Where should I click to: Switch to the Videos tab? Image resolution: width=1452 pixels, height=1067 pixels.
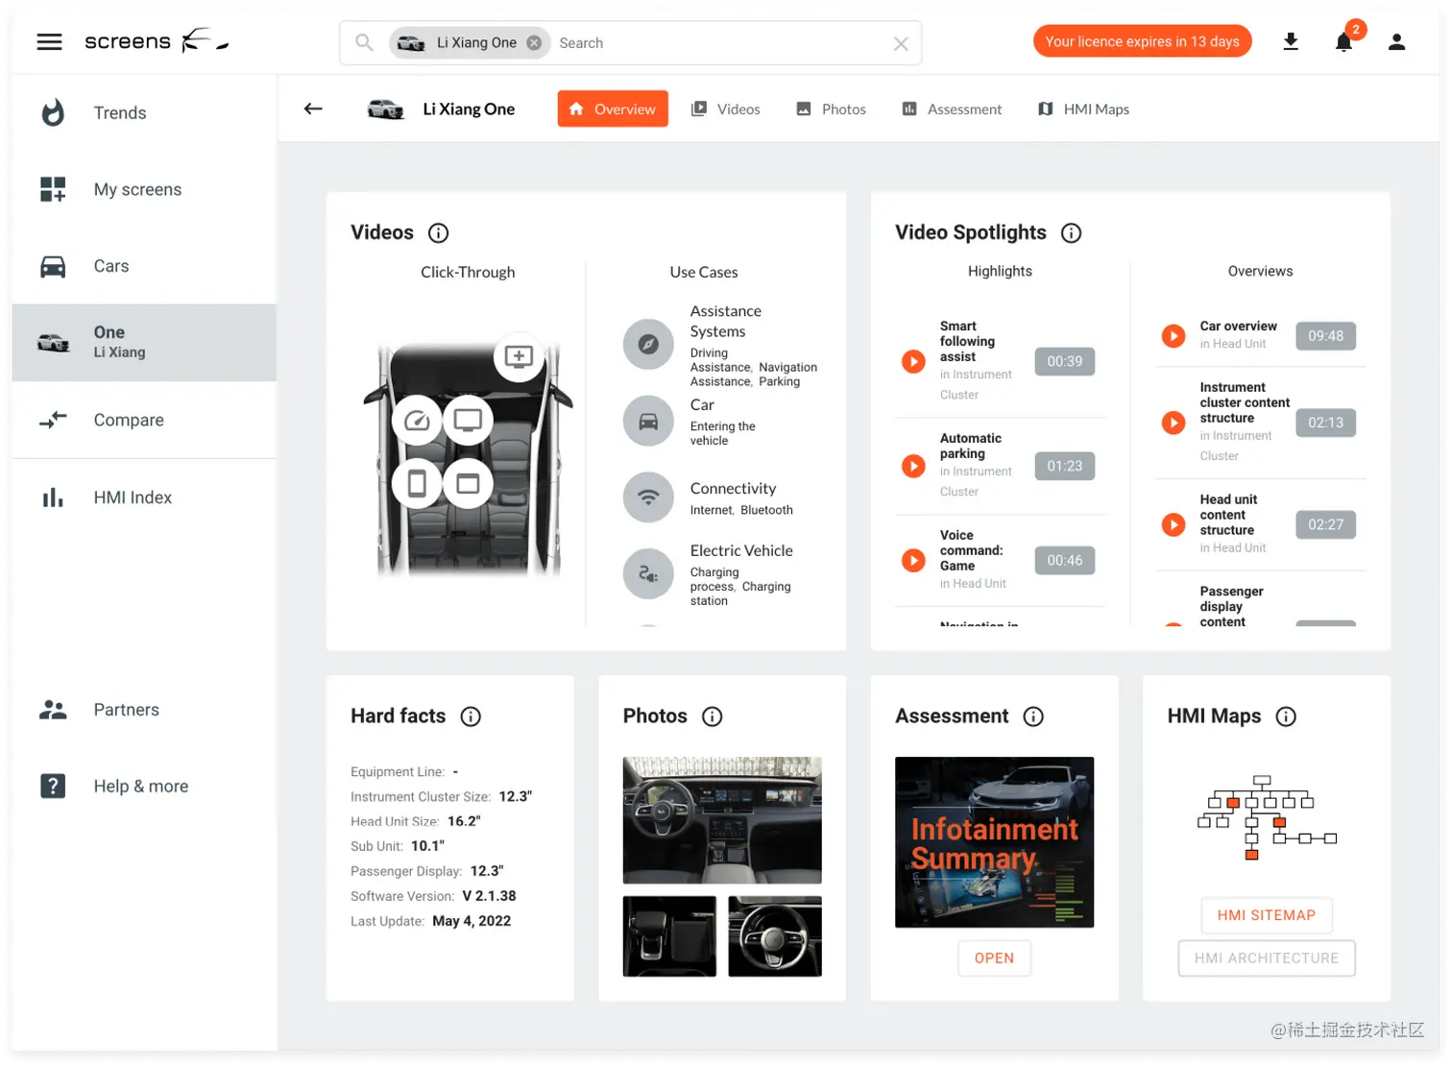pyautogui.click(x=726, y=109)
